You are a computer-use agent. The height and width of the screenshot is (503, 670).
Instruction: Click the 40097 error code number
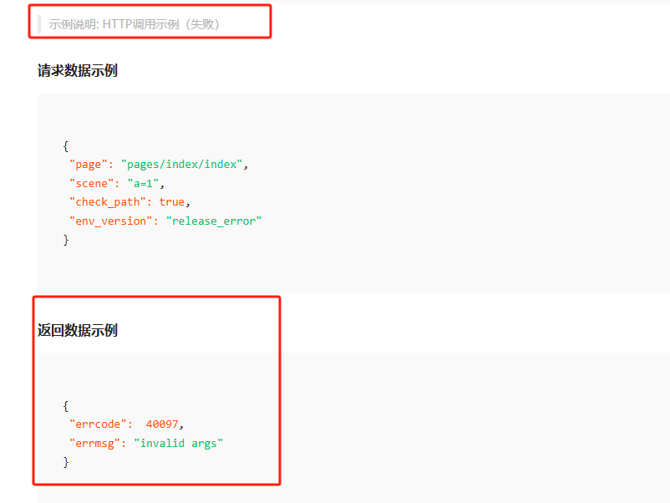point(162,424)
